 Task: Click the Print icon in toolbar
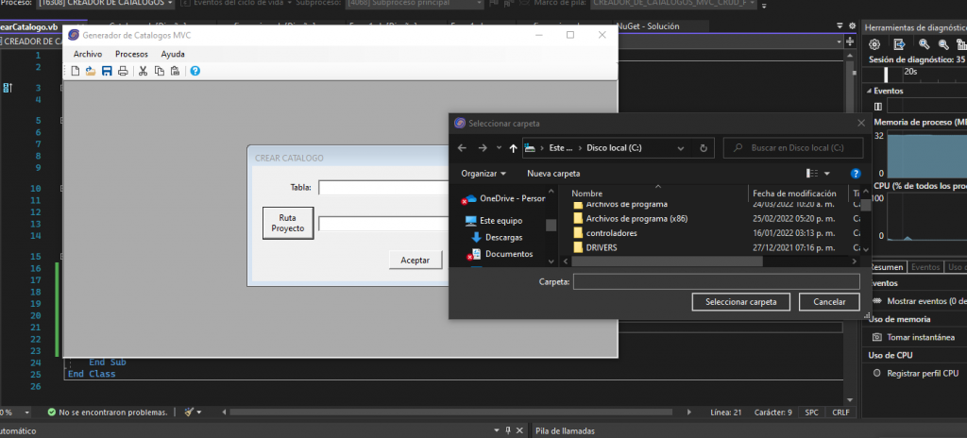tap(123, 71)
